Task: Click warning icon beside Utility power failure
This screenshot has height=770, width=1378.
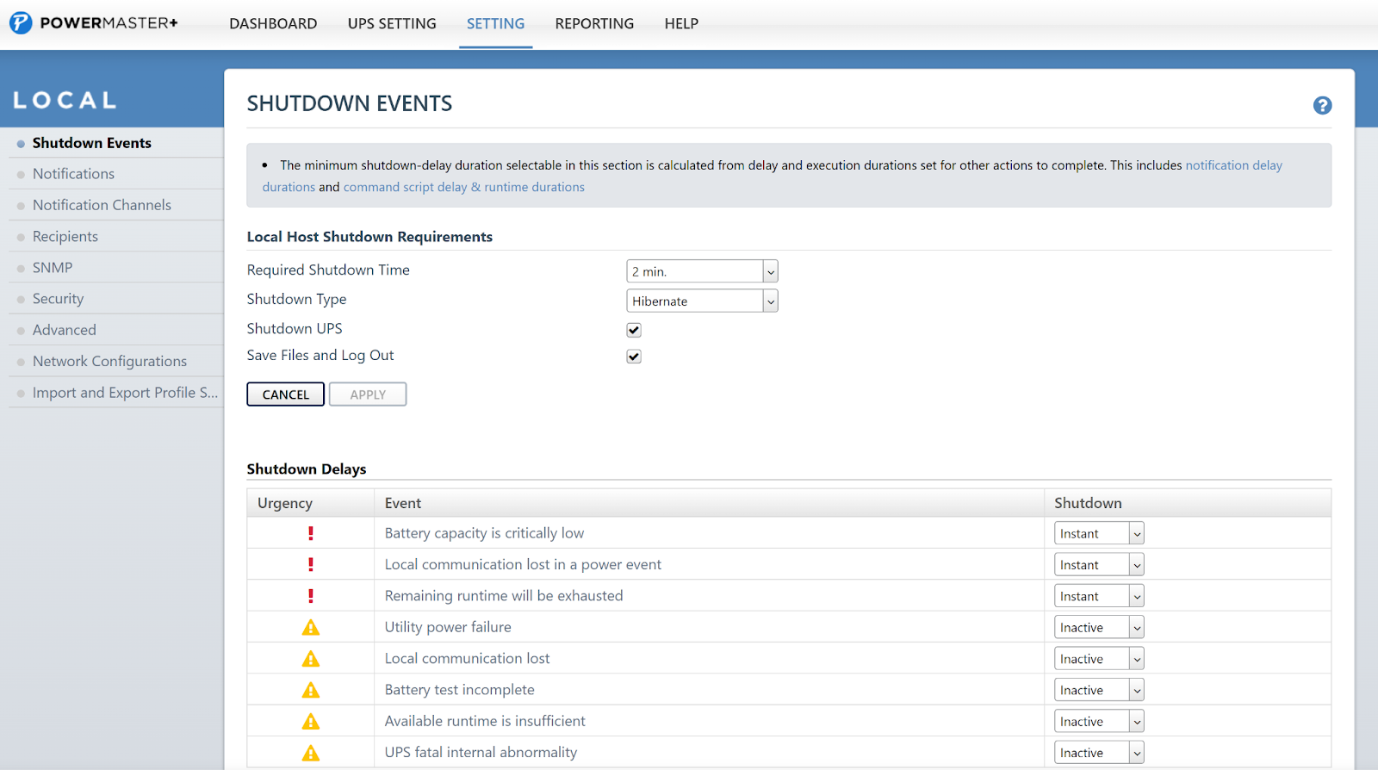Action: (311, 628)
